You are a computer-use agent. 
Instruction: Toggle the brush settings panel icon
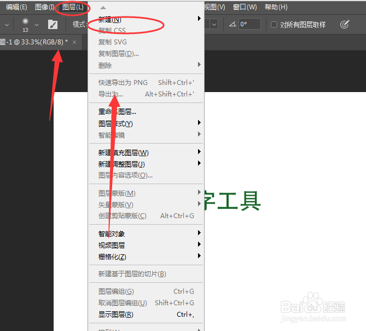(53, 24)
